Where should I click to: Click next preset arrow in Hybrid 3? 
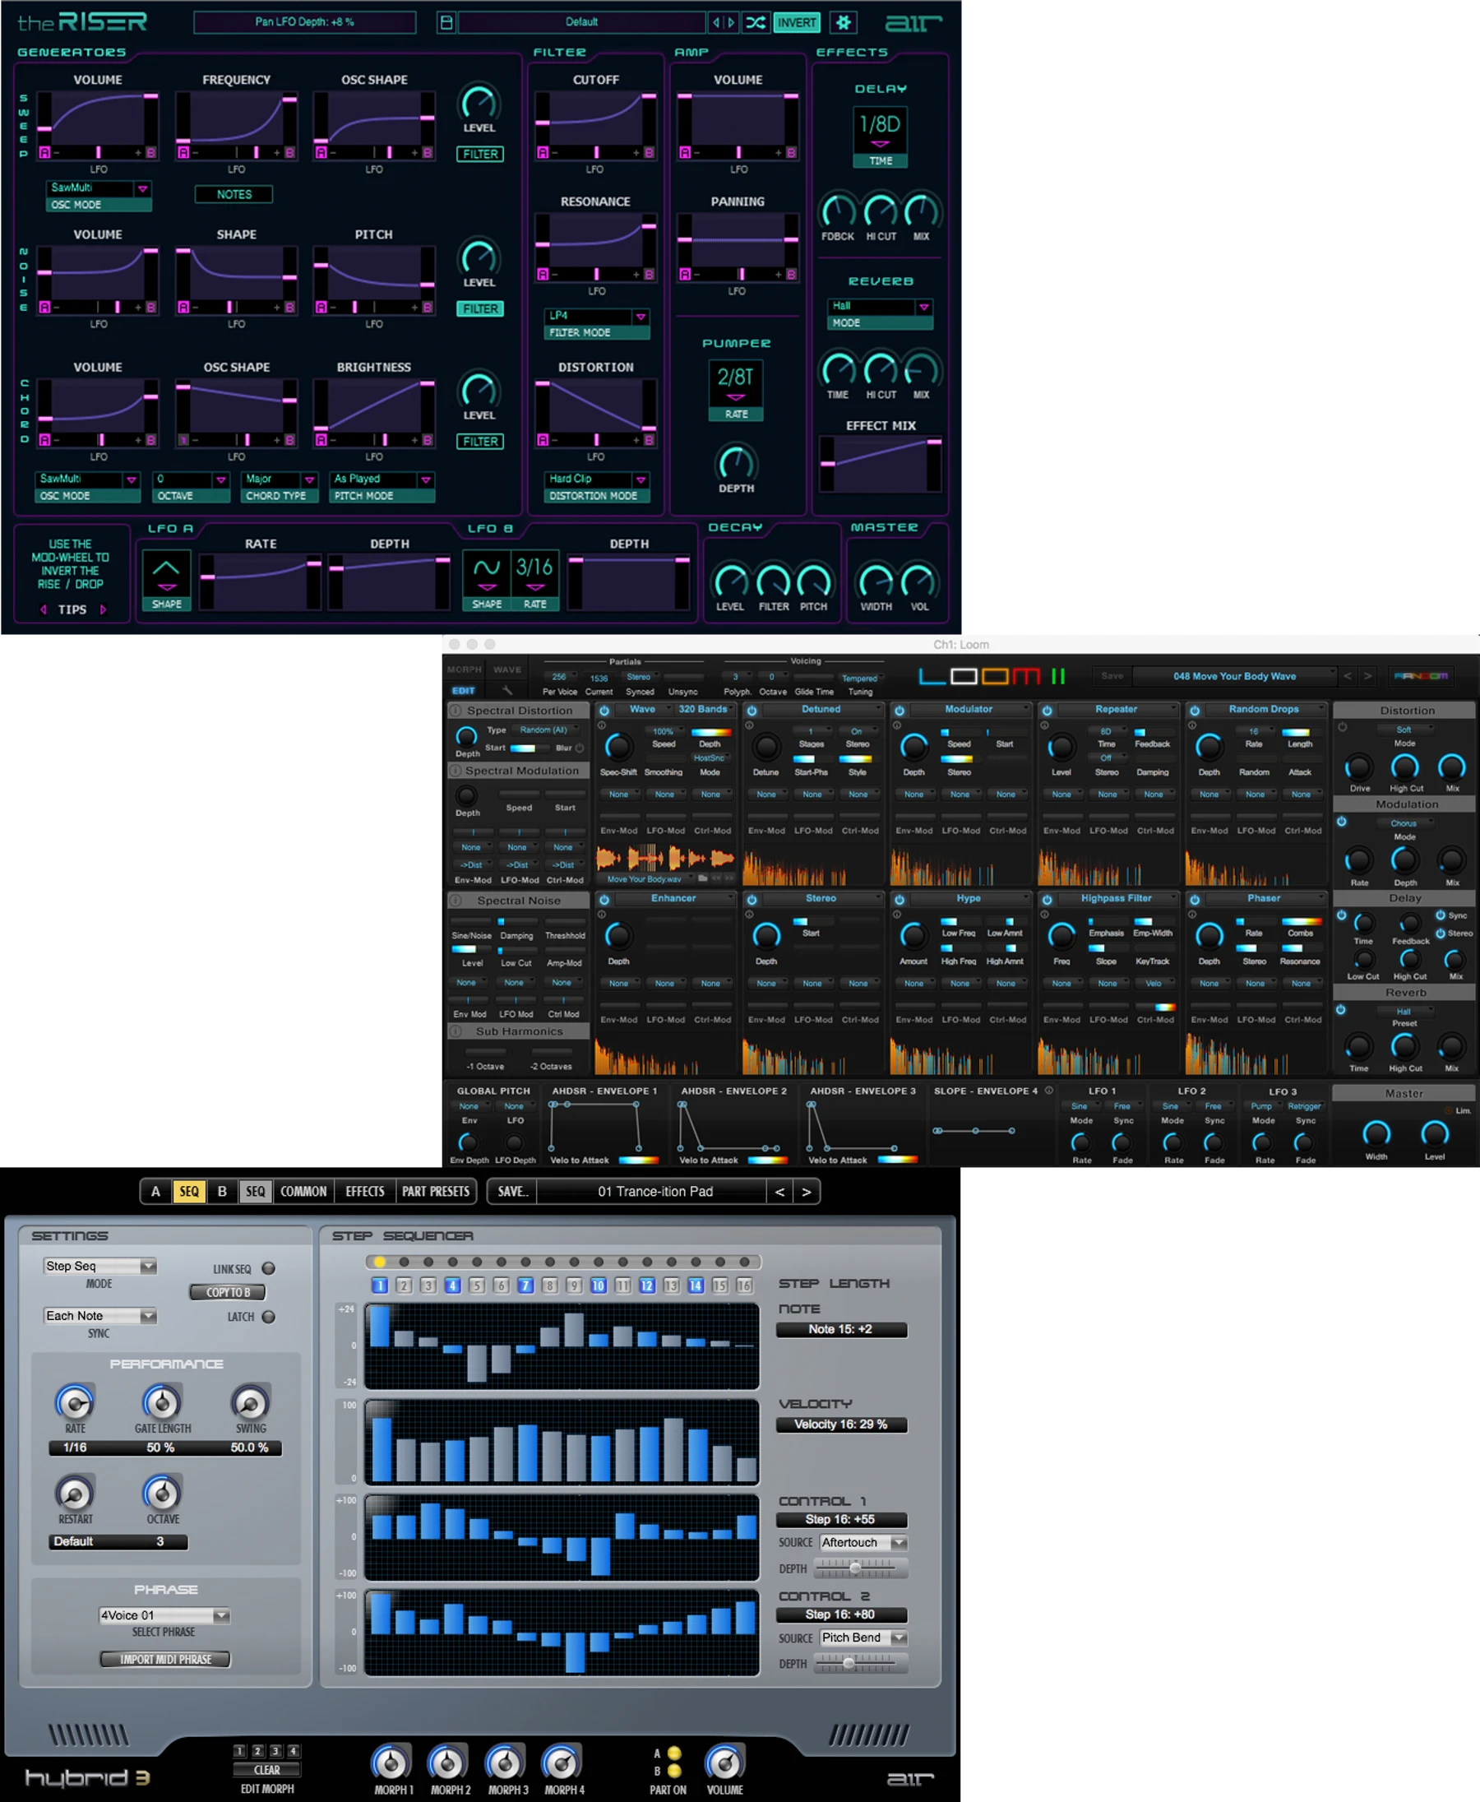tap(806, 1192)
